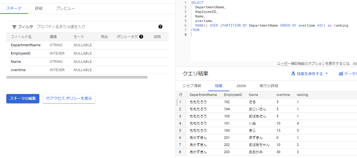Open the filter help question mark icon
Screen dimensions: 357x158
(x=160, y=27)
